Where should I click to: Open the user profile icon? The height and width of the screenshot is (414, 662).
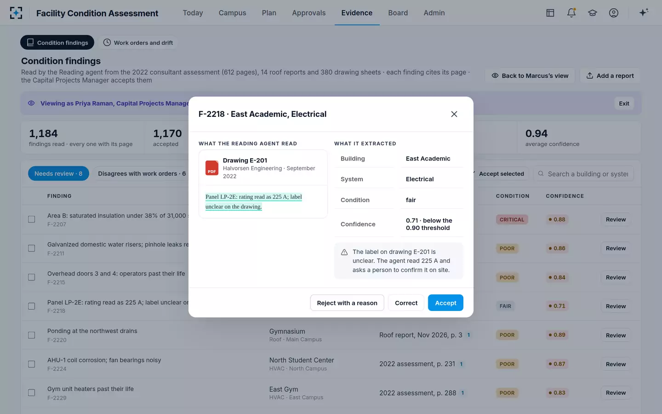[614, 13]
